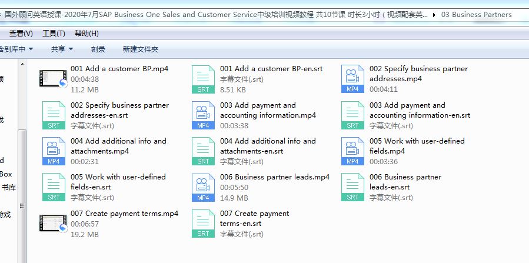Expand the 包含到库中 dropdown arrow
Screen dimensions: 529x263
tap(31, 49)
